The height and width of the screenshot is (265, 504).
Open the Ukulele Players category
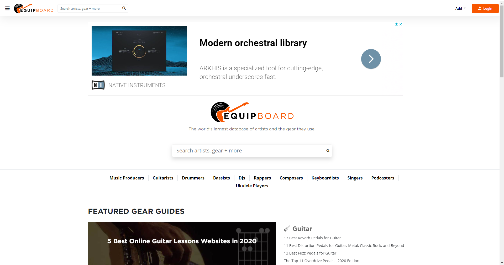tap(252, 186)
